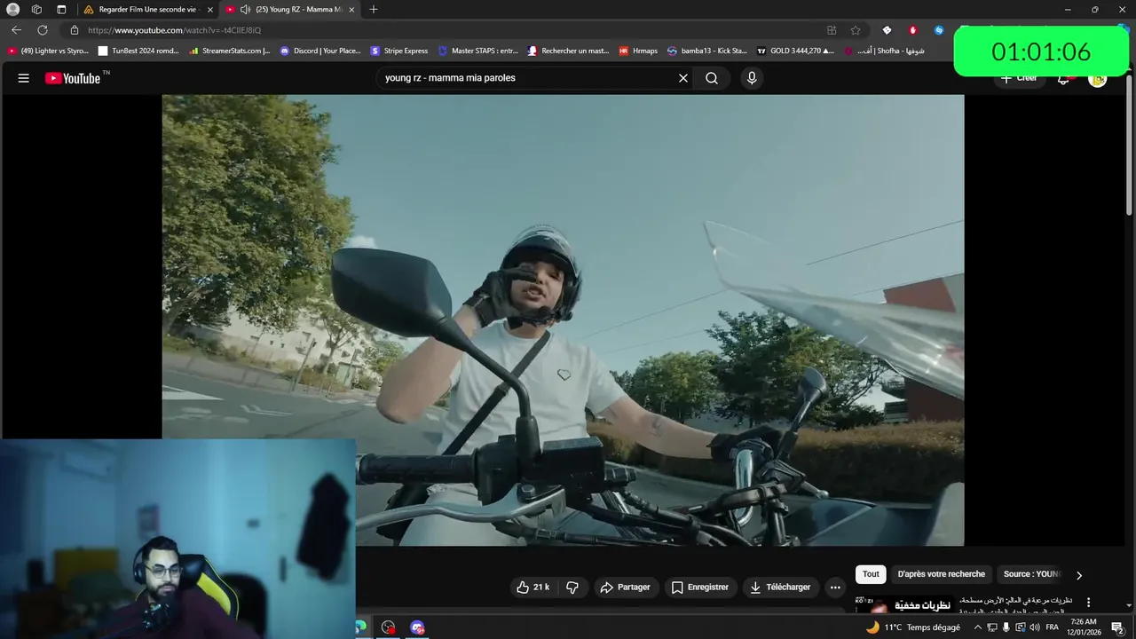Screen dimensions: 1136x639
Task: Select the Source : YOUNG chip
Action: click(1031, 574)
